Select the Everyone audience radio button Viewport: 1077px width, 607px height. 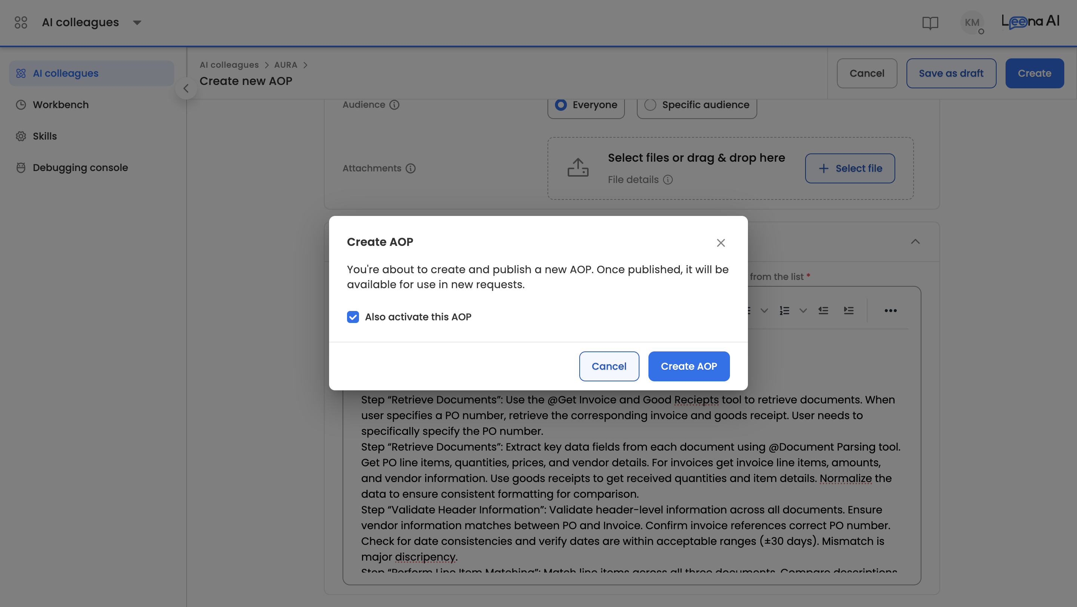(561, 104)
